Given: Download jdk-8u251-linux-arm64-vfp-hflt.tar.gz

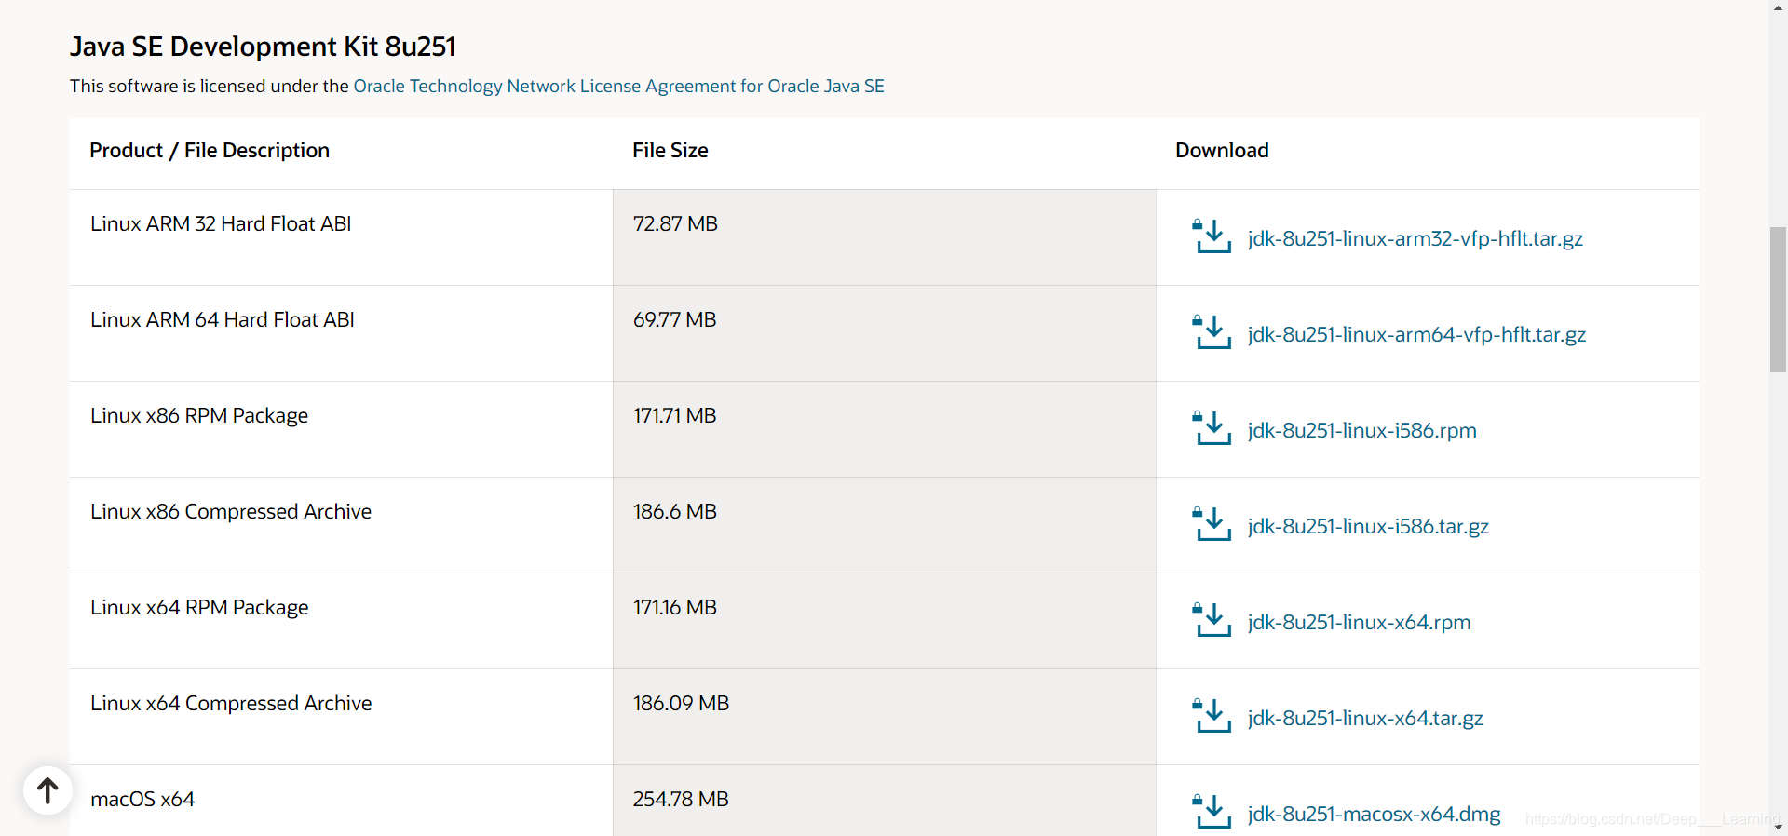Looking at the screenshot, I should (x=1416, y=334).
